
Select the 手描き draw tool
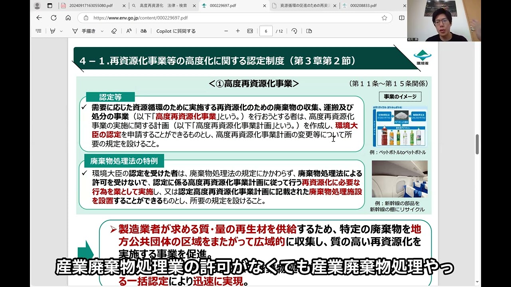[x=84, y=31]
